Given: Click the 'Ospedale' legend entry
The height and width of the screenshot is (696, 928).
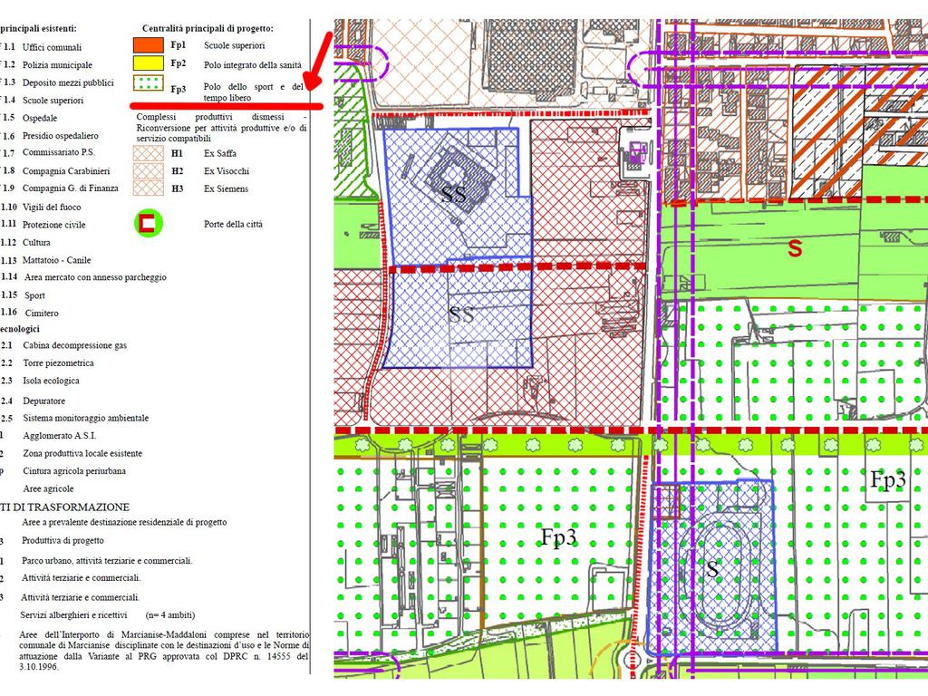Looking at the screenshot, I should tap(40, 118).
